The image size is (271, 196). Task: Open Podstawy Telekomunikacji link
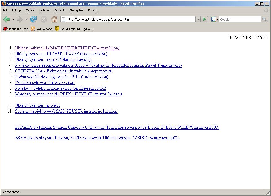click(61, 88)
